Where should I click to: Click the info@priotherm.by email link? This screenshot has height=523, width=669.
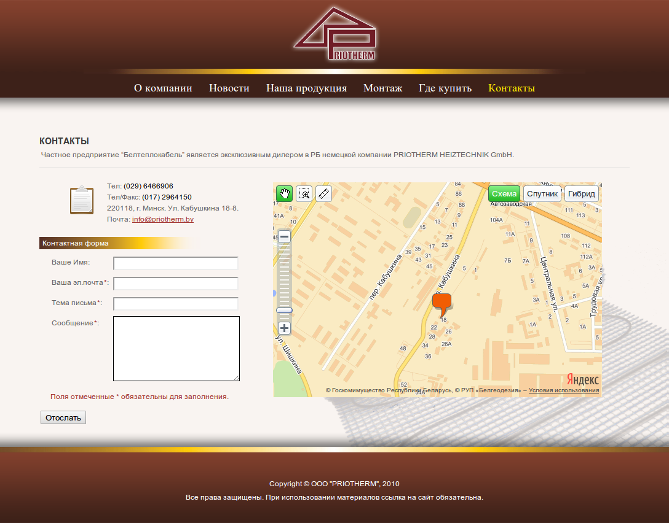click(x=163, y=219)
